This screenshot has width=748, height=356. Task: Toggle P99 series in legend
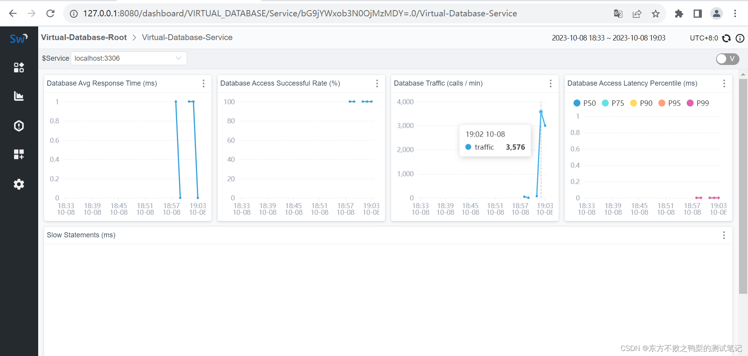[x=698, y=103]
